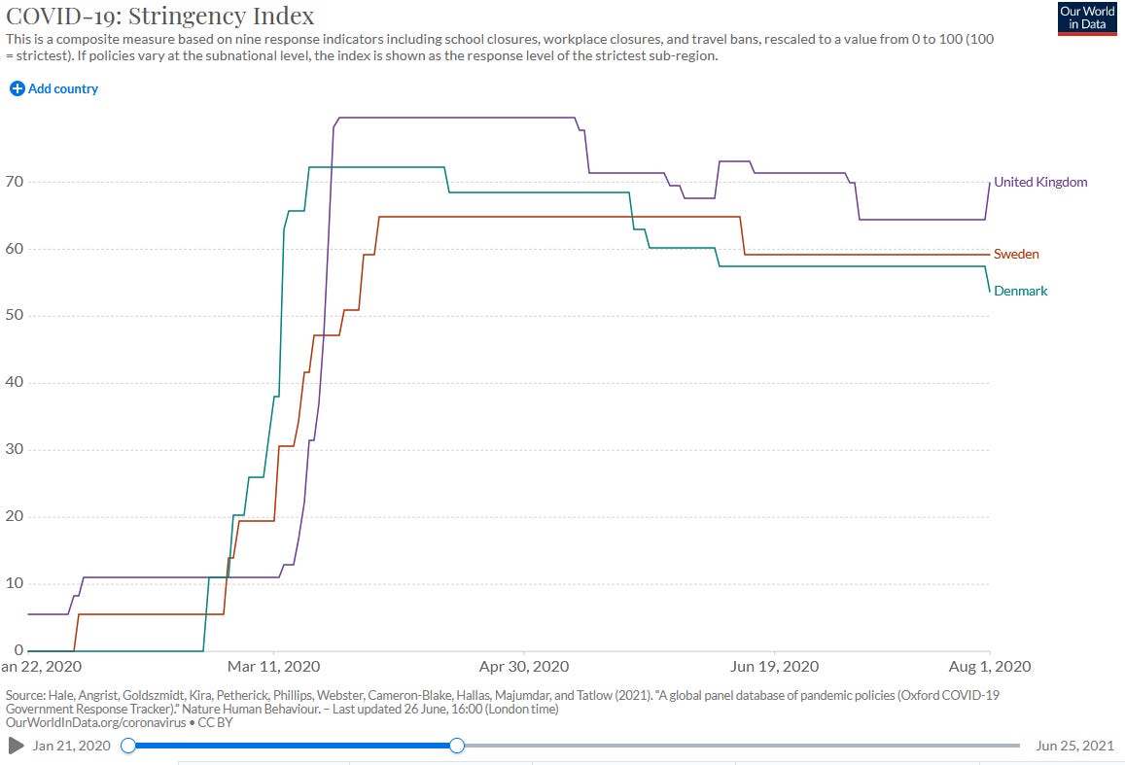Click the timeline end handle
Viewport: 1125px width, 765px height.
[x=457, y=746]
